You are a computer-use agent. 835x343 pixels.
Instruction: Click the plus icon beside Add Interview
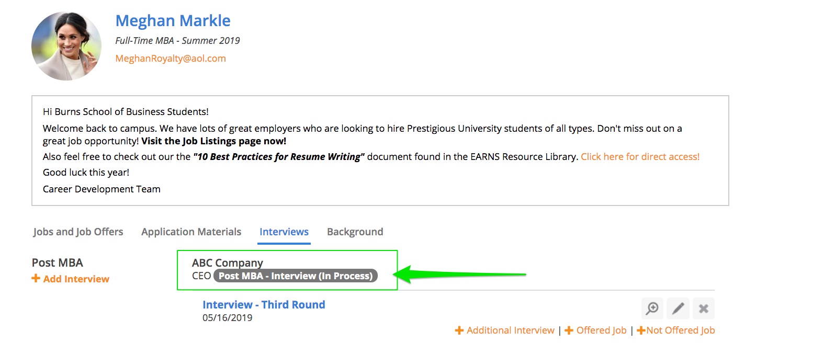[x=36, y=279]
